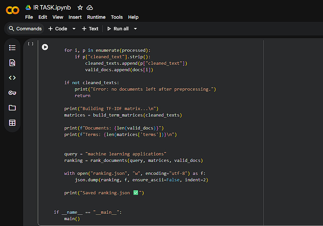Open Find and replace sidebar panel
323x226 pixels.
pos(12,63)
